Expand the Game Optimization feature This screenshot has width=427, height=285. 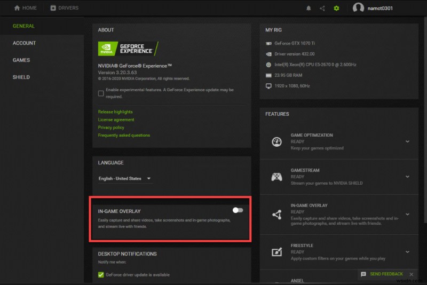407,141
